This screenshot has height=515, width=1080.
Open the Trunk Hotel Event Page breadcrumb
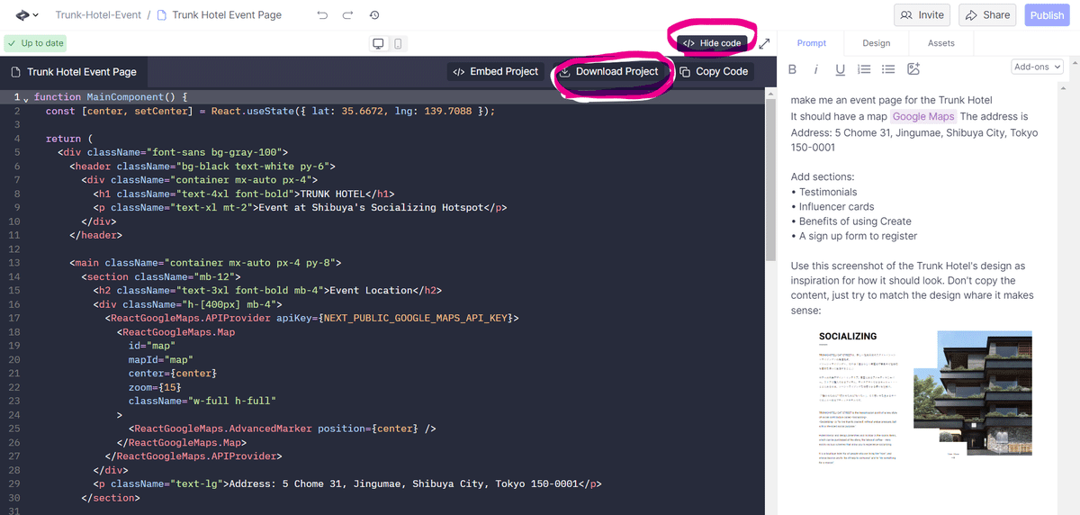(x=219, y=15)
